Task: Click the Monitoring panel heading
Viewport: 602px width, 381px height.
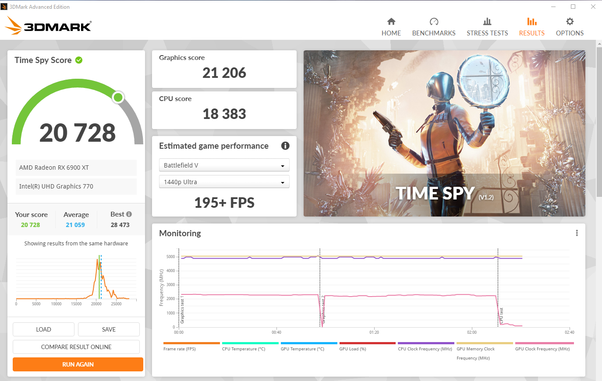Action: [180, 233]
